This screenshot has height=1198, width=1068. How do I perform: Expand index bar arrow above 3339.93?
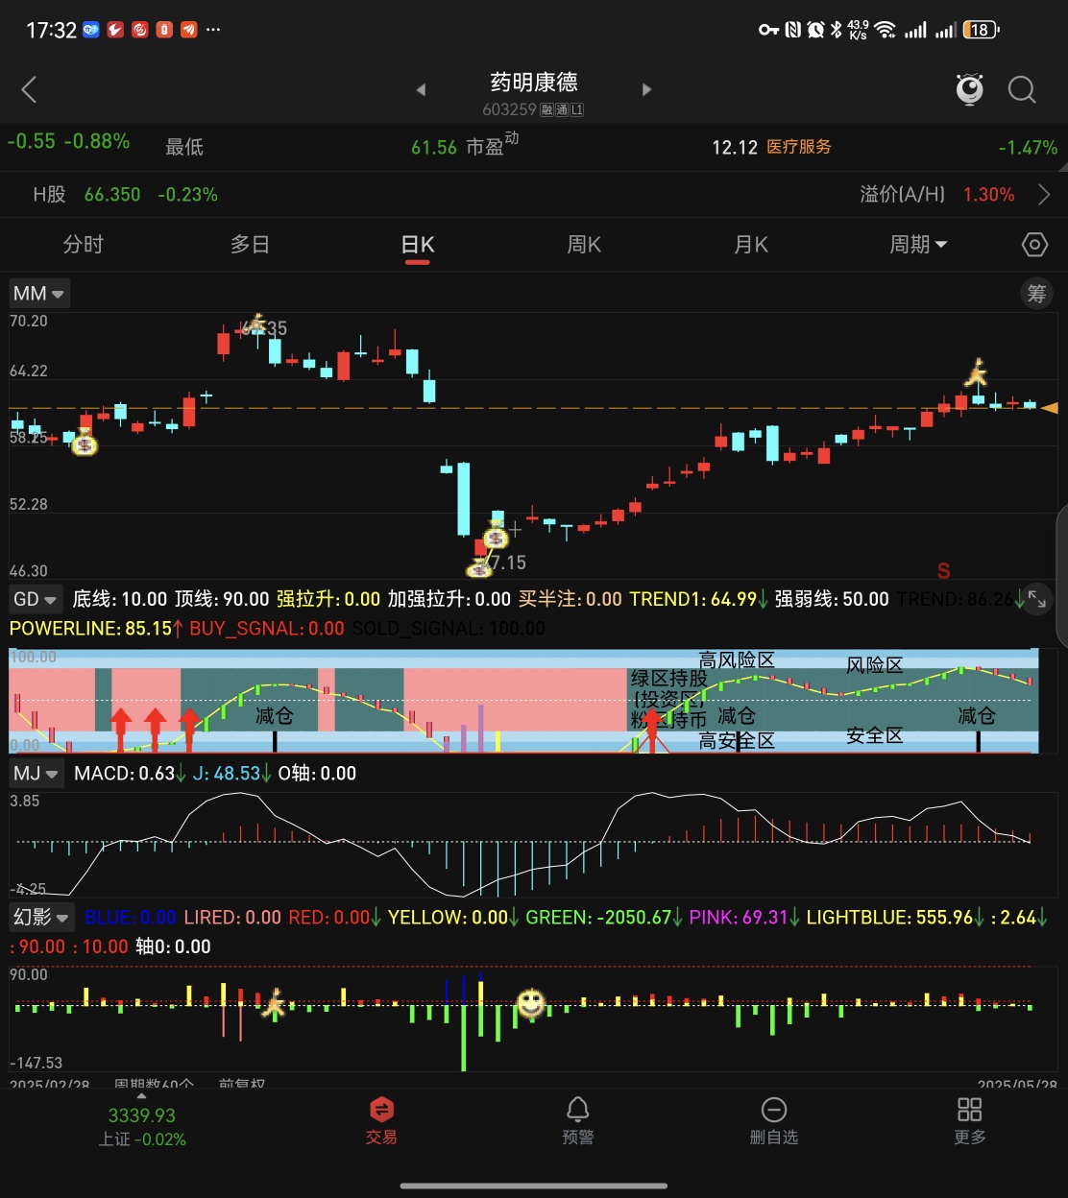(x=142, y=1095)
